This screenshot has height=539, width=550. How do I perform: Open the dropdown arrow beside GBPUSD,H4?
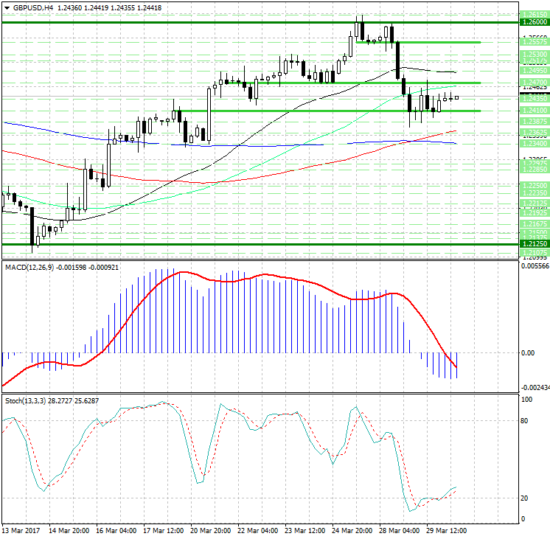6,7
